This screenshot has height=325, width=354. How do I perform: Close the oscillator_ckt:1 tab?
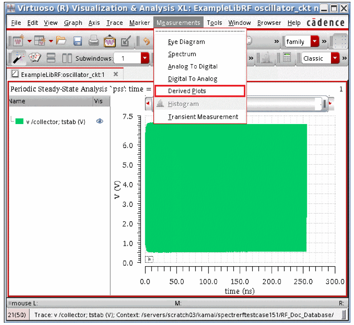click(115, 74)
